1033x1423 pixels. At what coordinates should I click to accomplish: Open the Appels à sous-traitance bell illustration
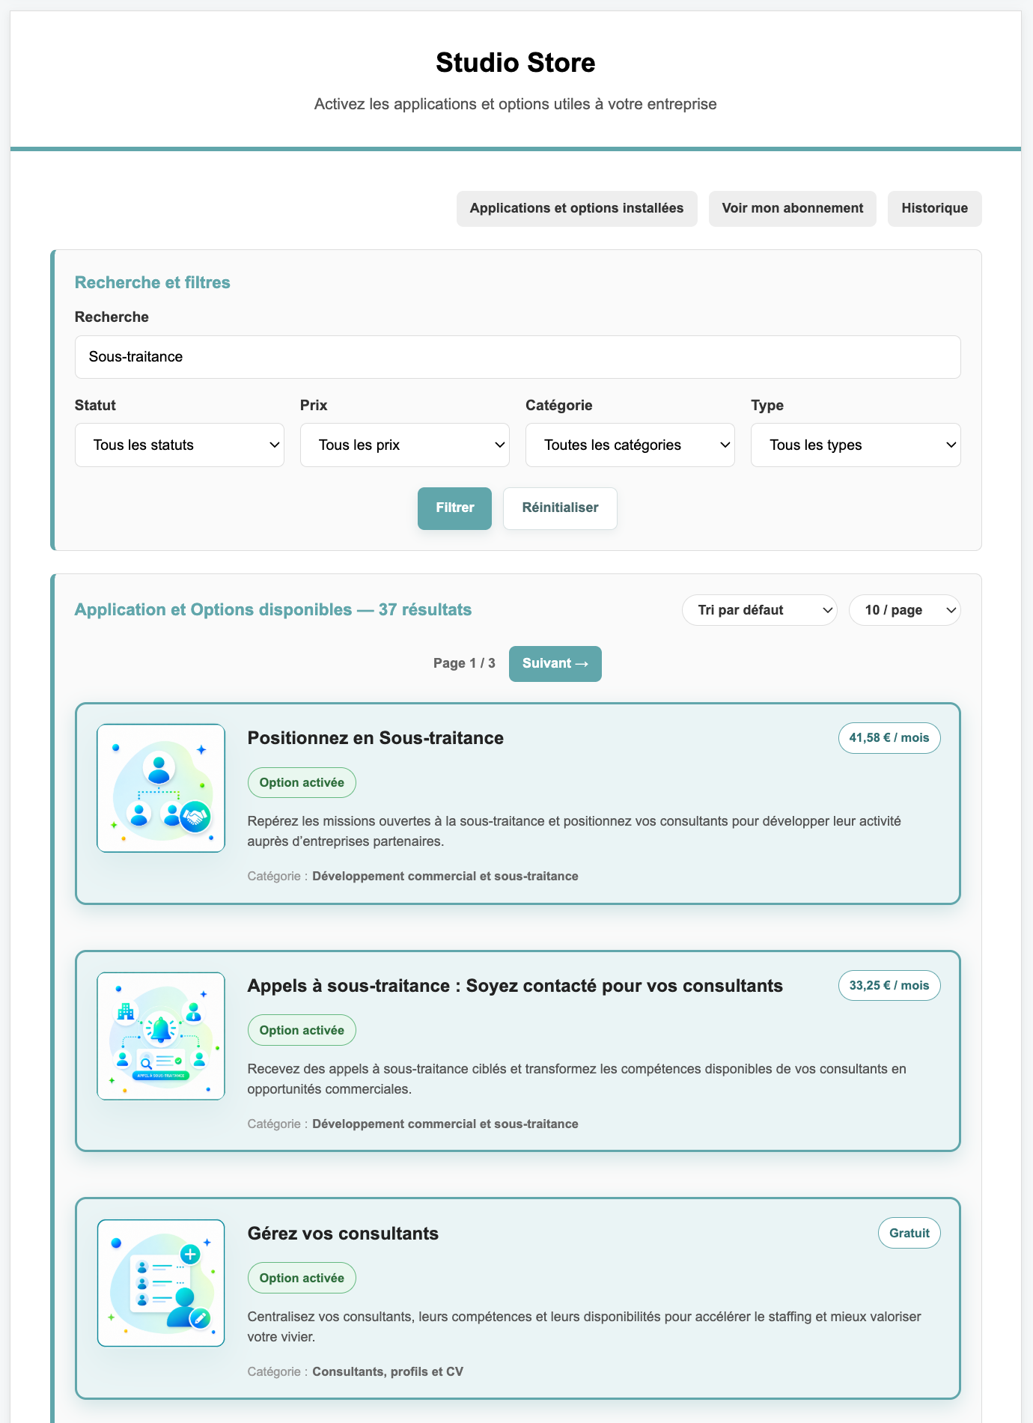161,1036
